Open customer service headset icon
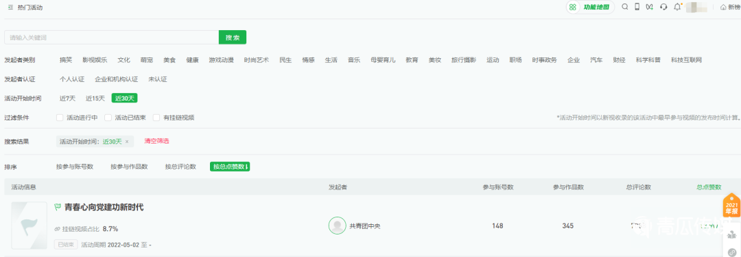Image resolution: width=741 pixels, height=257 pixels. (663, 7)
